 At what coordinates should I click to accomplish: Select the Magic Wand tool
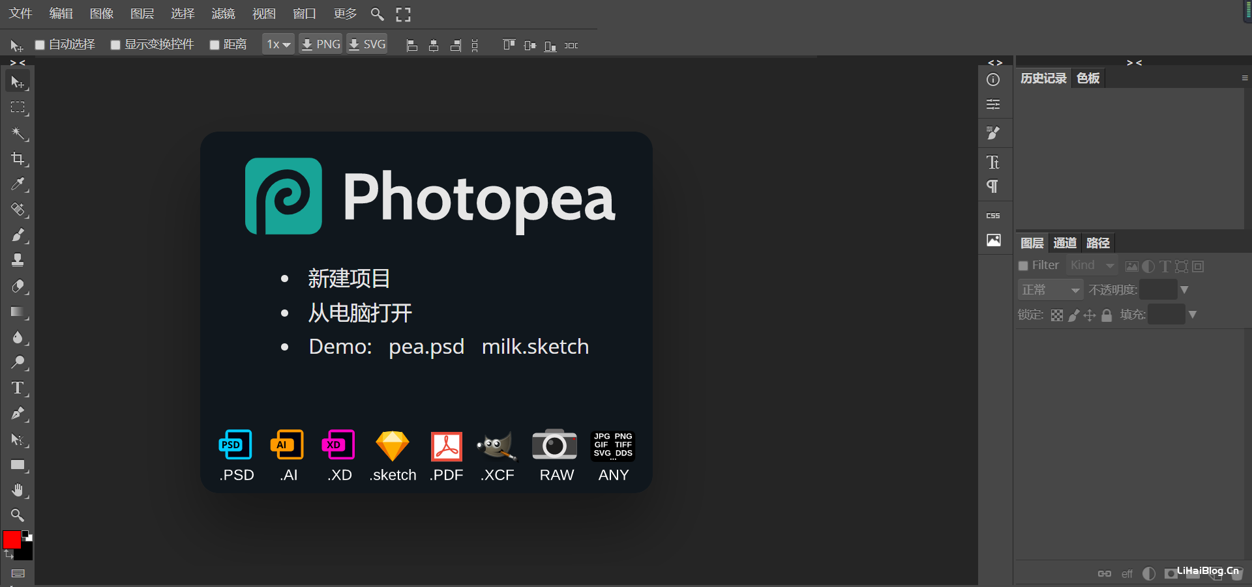pos(18,134)
